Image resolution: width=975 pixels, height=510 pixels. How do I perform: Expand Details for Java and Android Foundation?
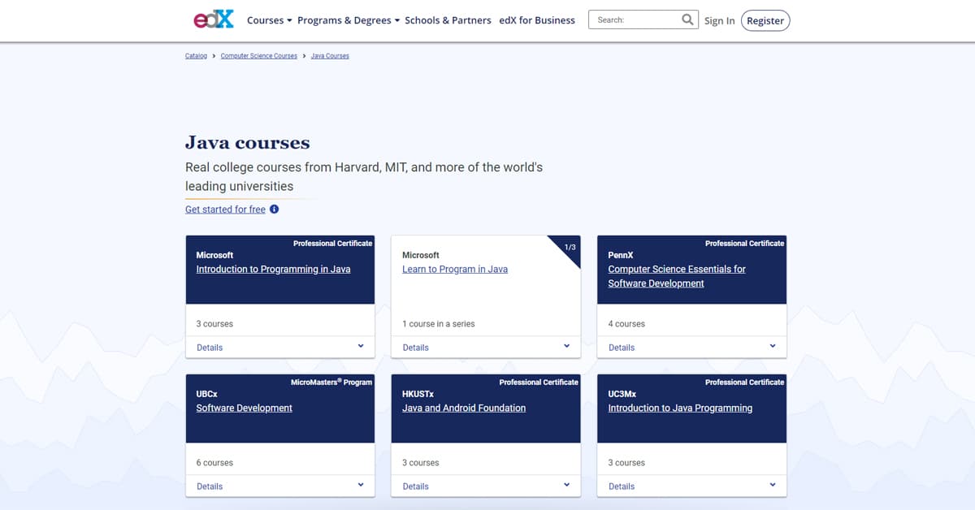[x=485, y=486]
